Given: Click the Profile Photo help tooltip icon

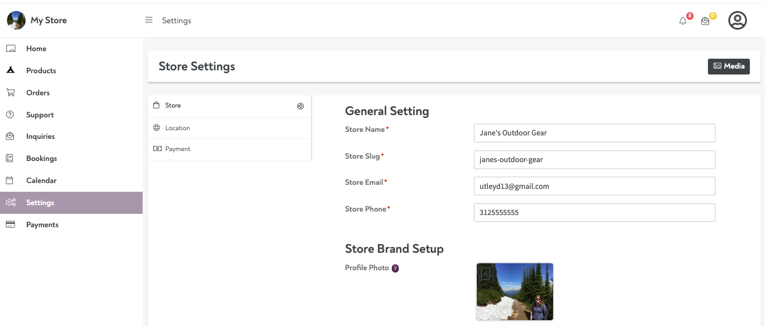Looking at the screenshot, I should [x=395, y=268].
